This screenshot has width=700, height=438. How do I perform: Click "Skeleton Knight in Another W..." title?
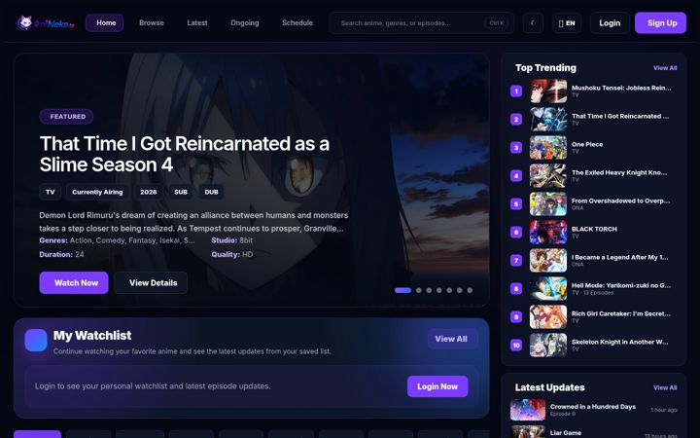pyautogui.click(x=619, y=342)
